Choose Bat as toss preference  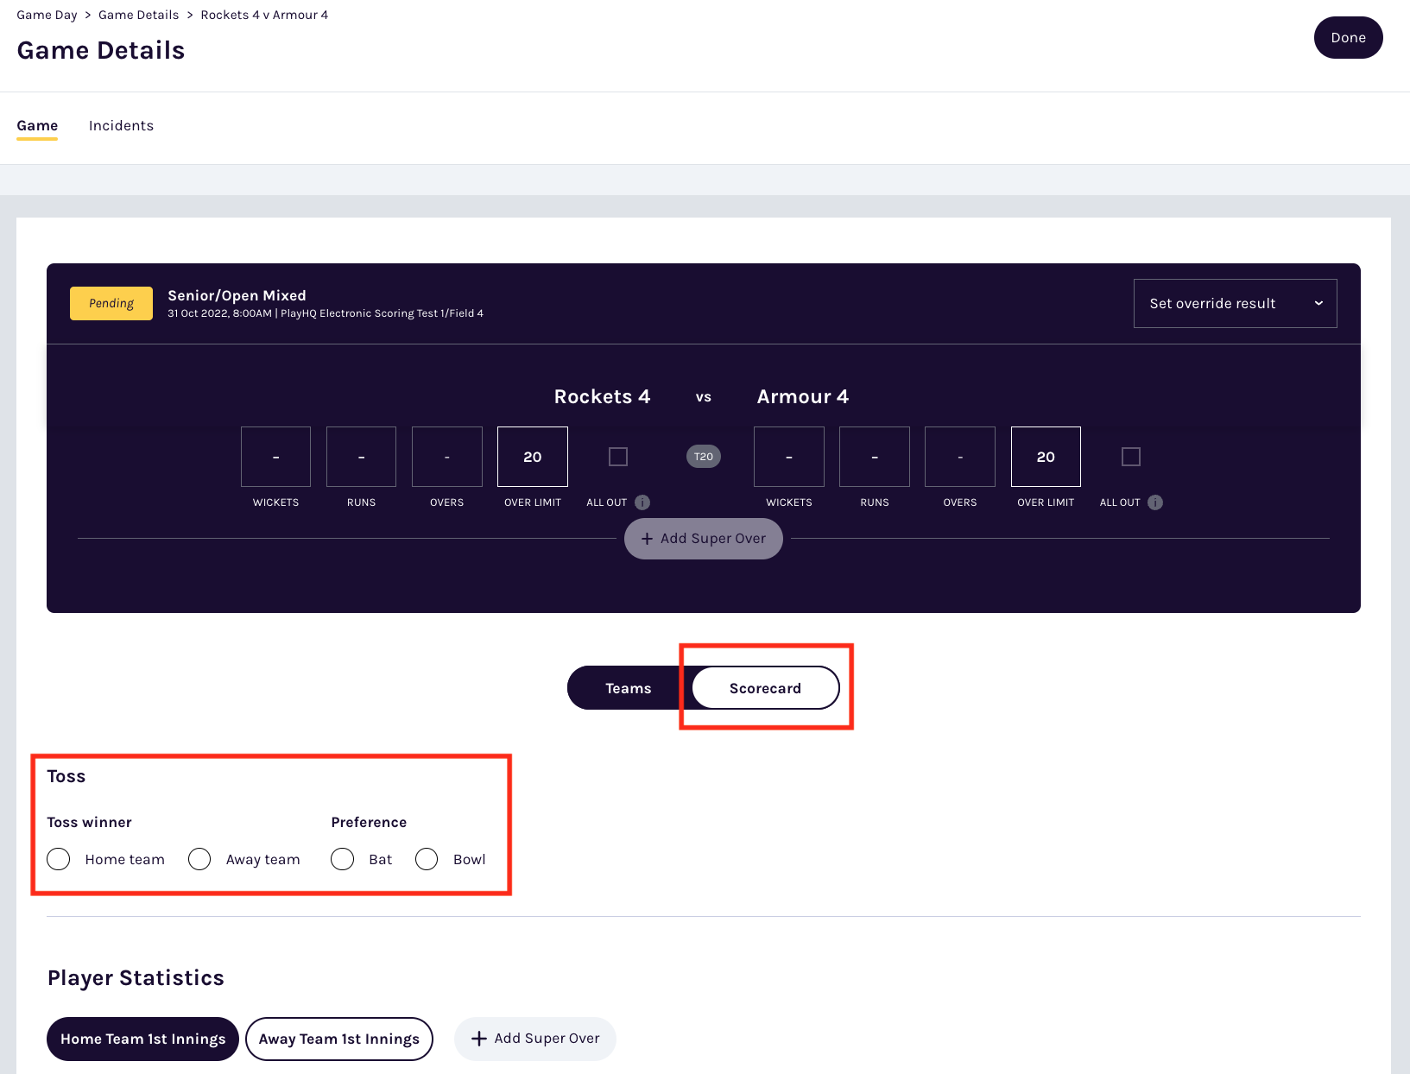point(343,859)
